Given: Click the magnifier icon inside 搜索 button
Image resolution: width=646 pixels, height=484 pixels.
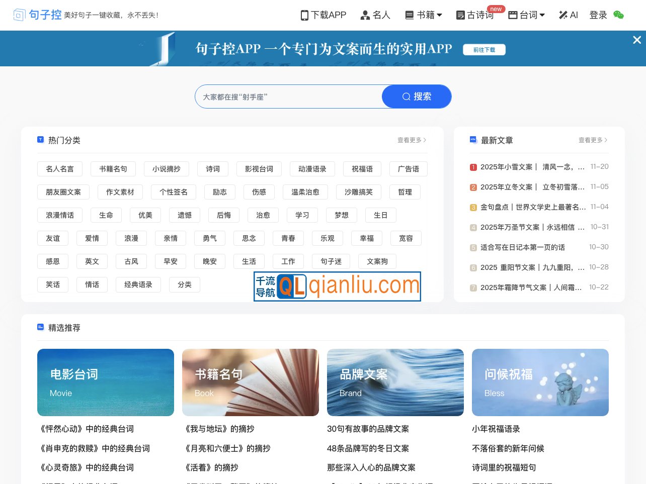Looking at the screenshot, I should [406, 96].
